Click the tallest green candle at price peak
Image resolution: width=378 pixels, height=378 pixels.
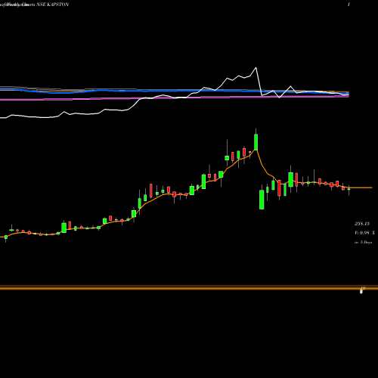(x=256, y=142)
